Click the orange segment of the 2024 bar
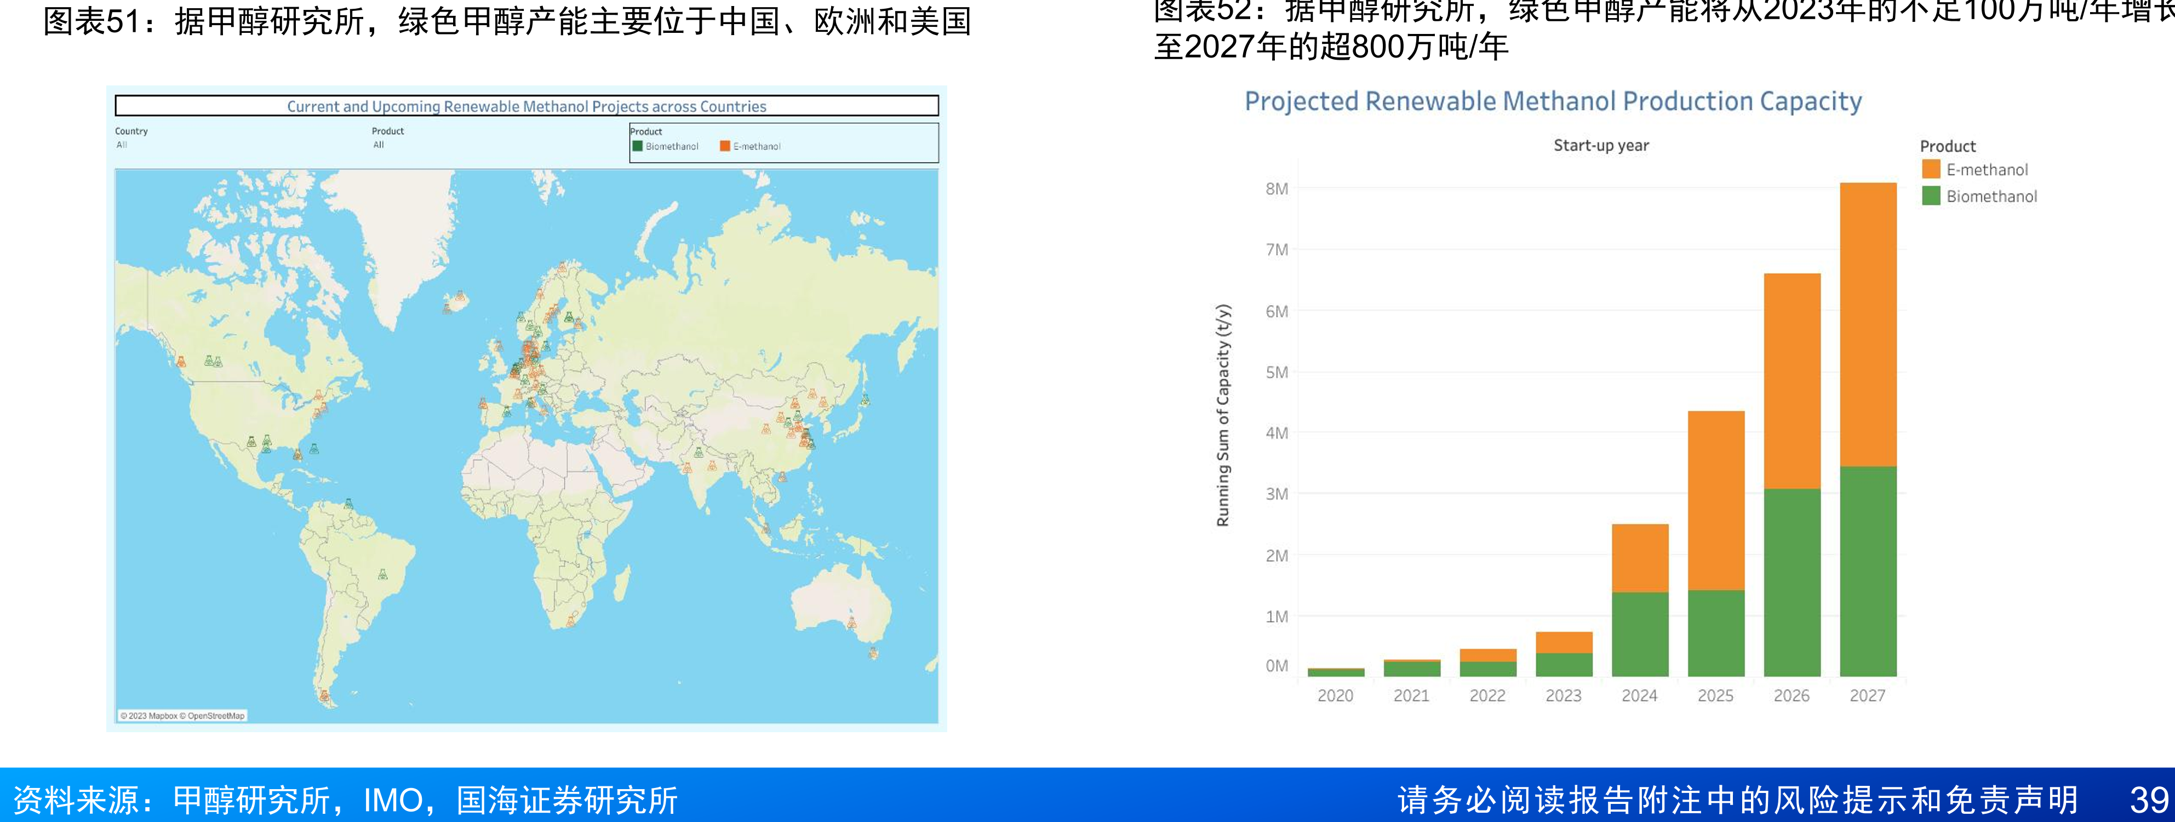2175x822 pixels. [1640, 558]
